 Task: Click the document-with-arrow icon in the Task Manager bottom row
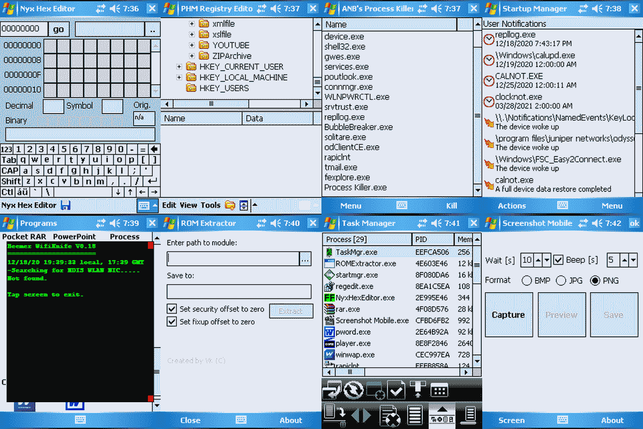pyautogui.click(x=335, y=416)
